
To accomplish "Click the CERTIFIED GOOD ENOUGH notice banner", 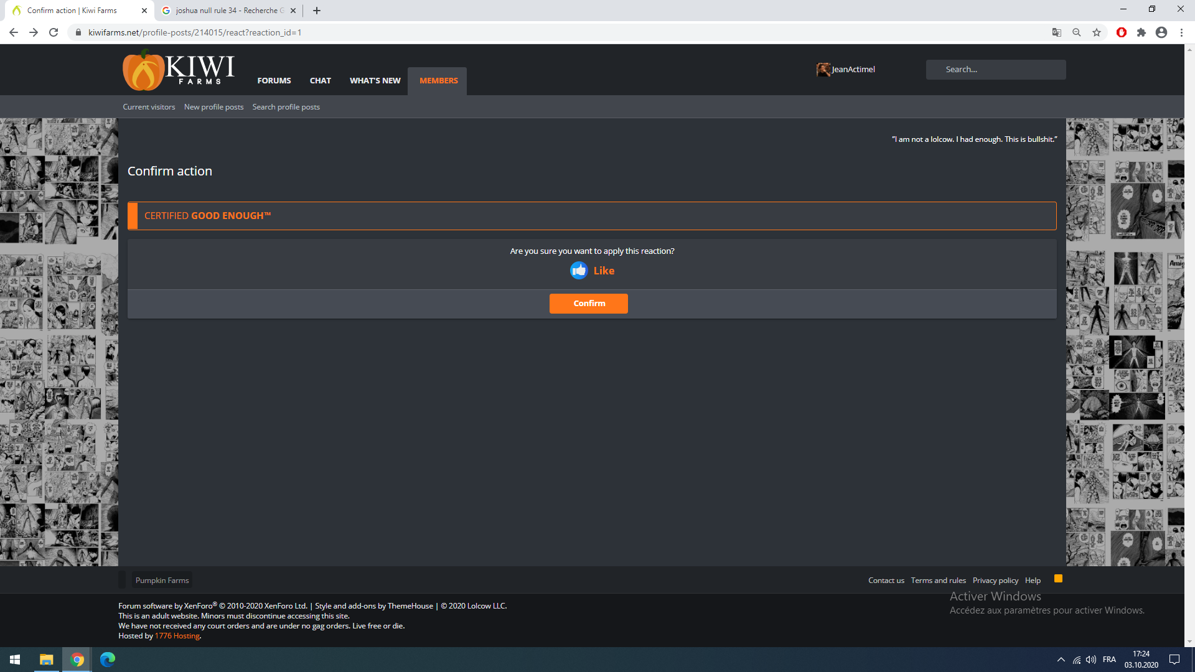I will point(592,216).
